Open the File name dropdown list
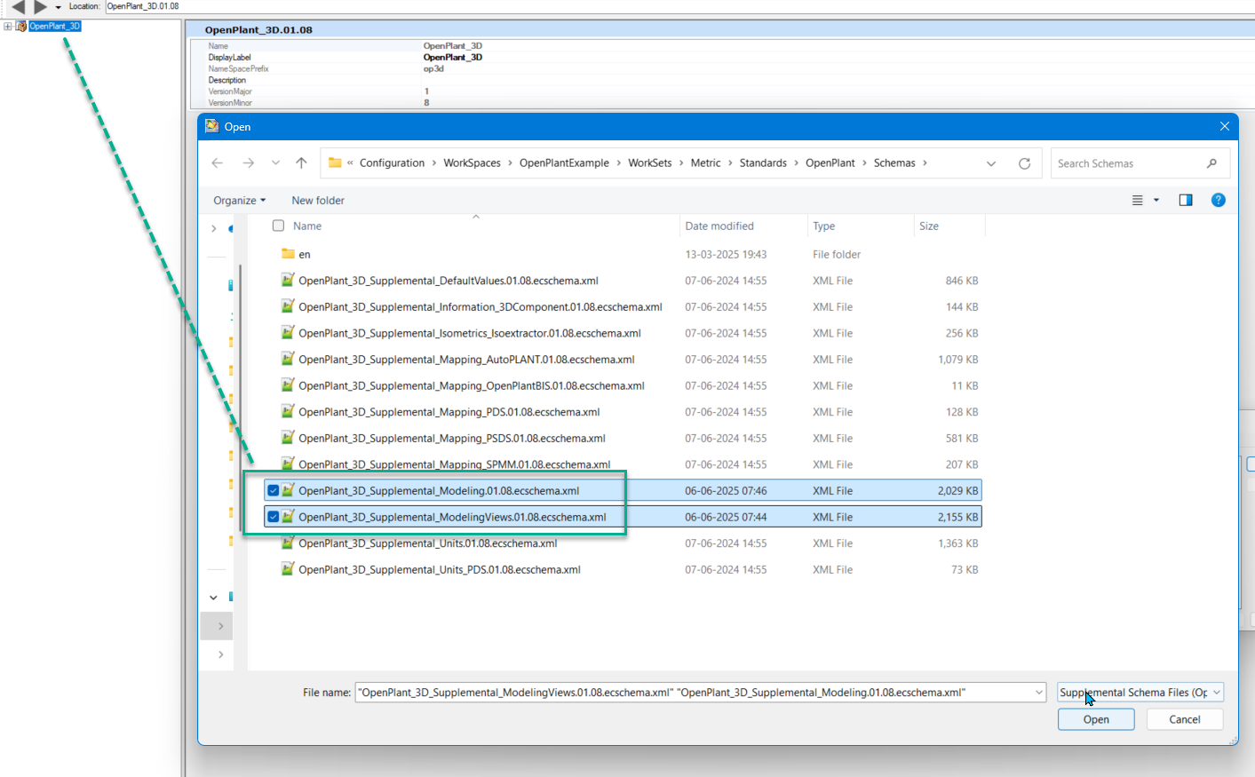The image size is (1255, 777). click(1039, 693)
